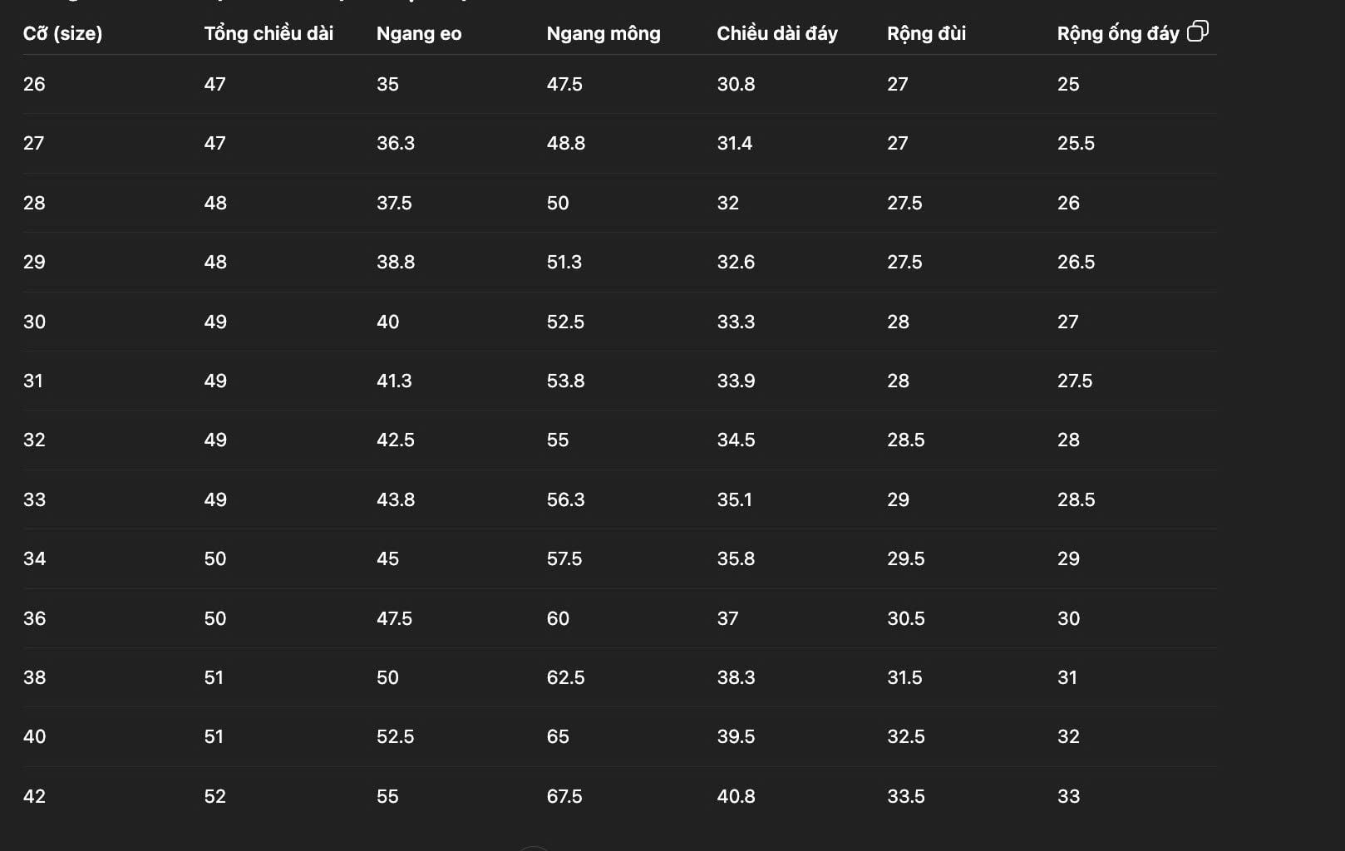Click the 35.1 cell in size 33 row
Image resolution: width=1345 pixels, height=851 pixels.
point(734,499)
